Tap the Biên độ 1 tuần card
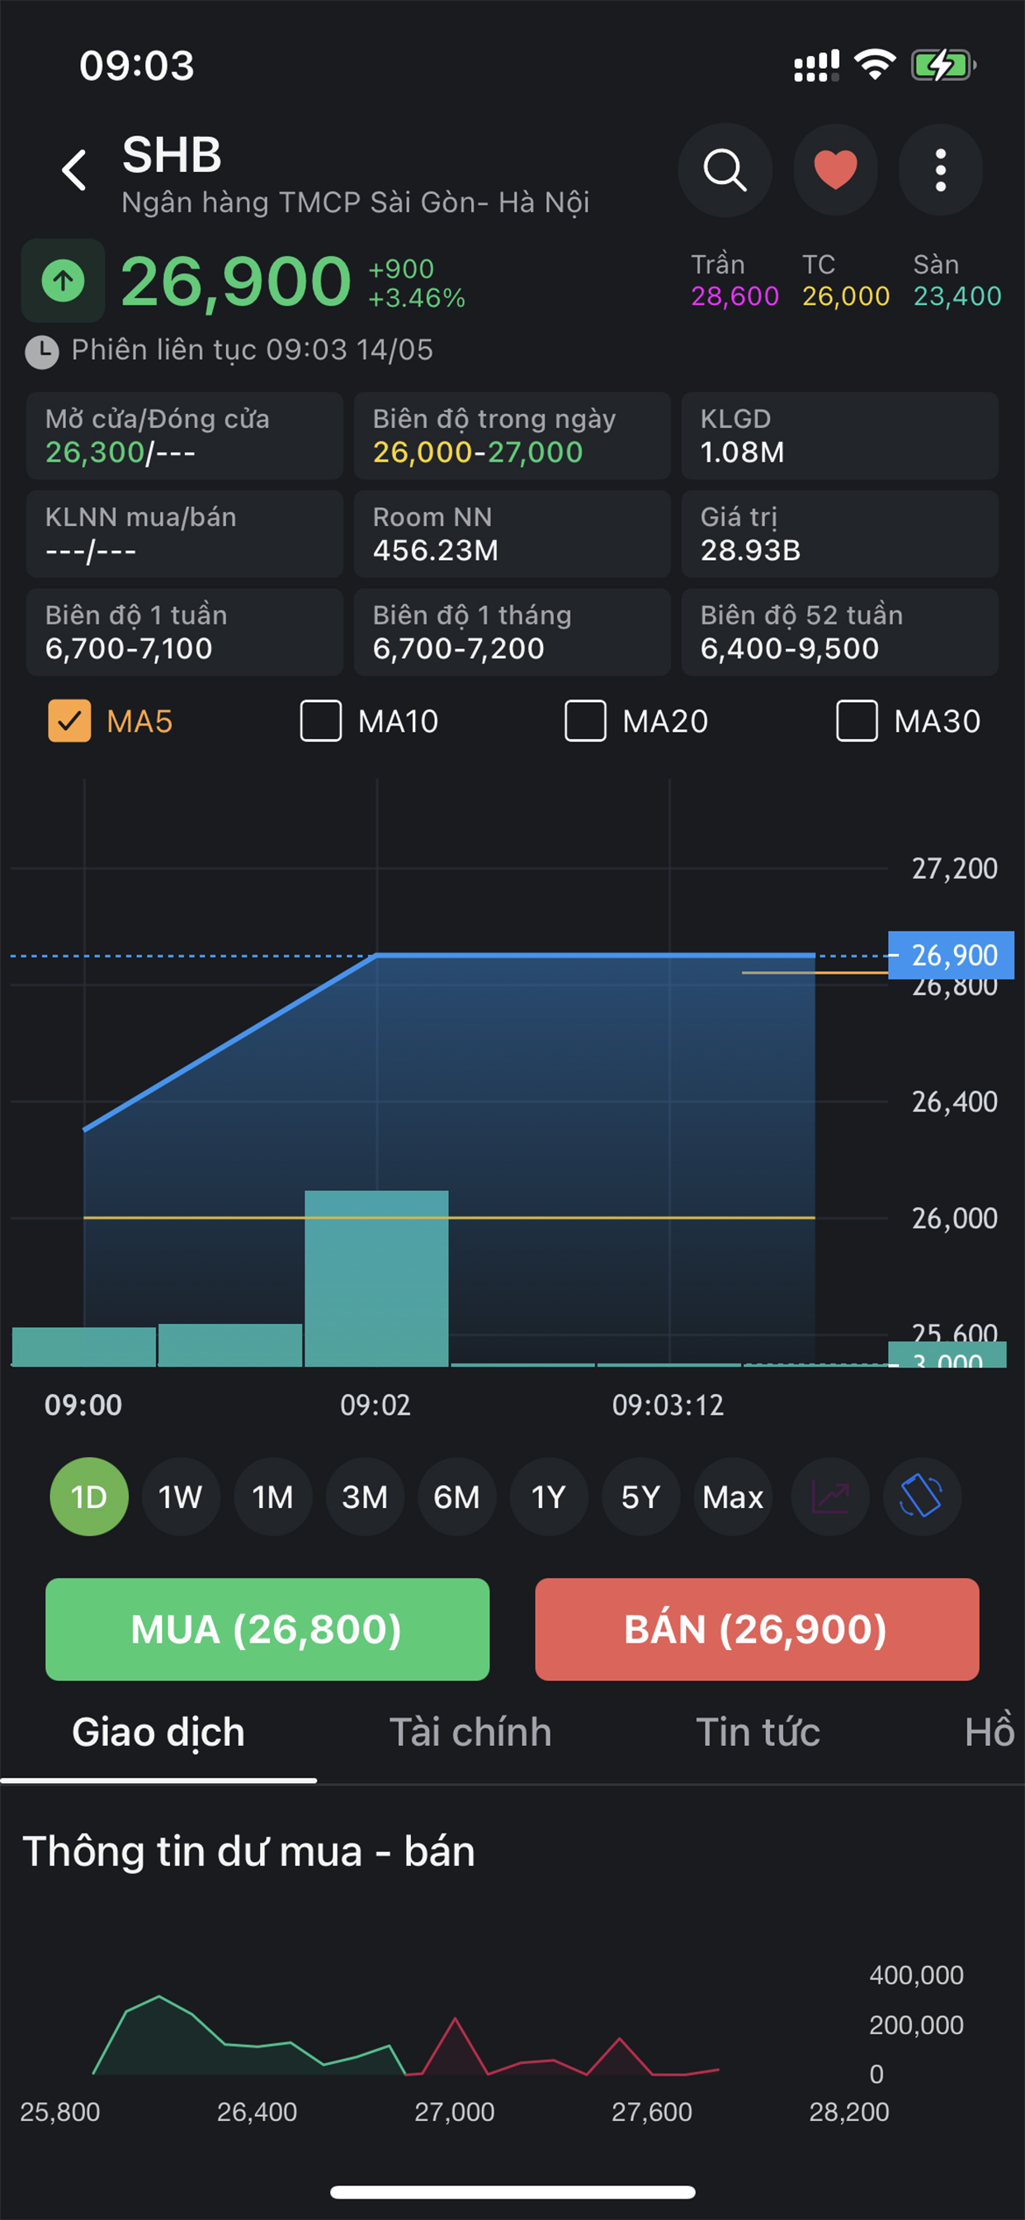Screen dimensions: 1025x2220 (184, 633)
